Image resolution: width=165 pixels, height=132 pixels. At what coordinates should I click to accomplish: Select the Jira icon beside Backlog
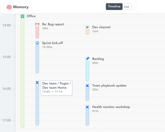[x=87, y=59]
